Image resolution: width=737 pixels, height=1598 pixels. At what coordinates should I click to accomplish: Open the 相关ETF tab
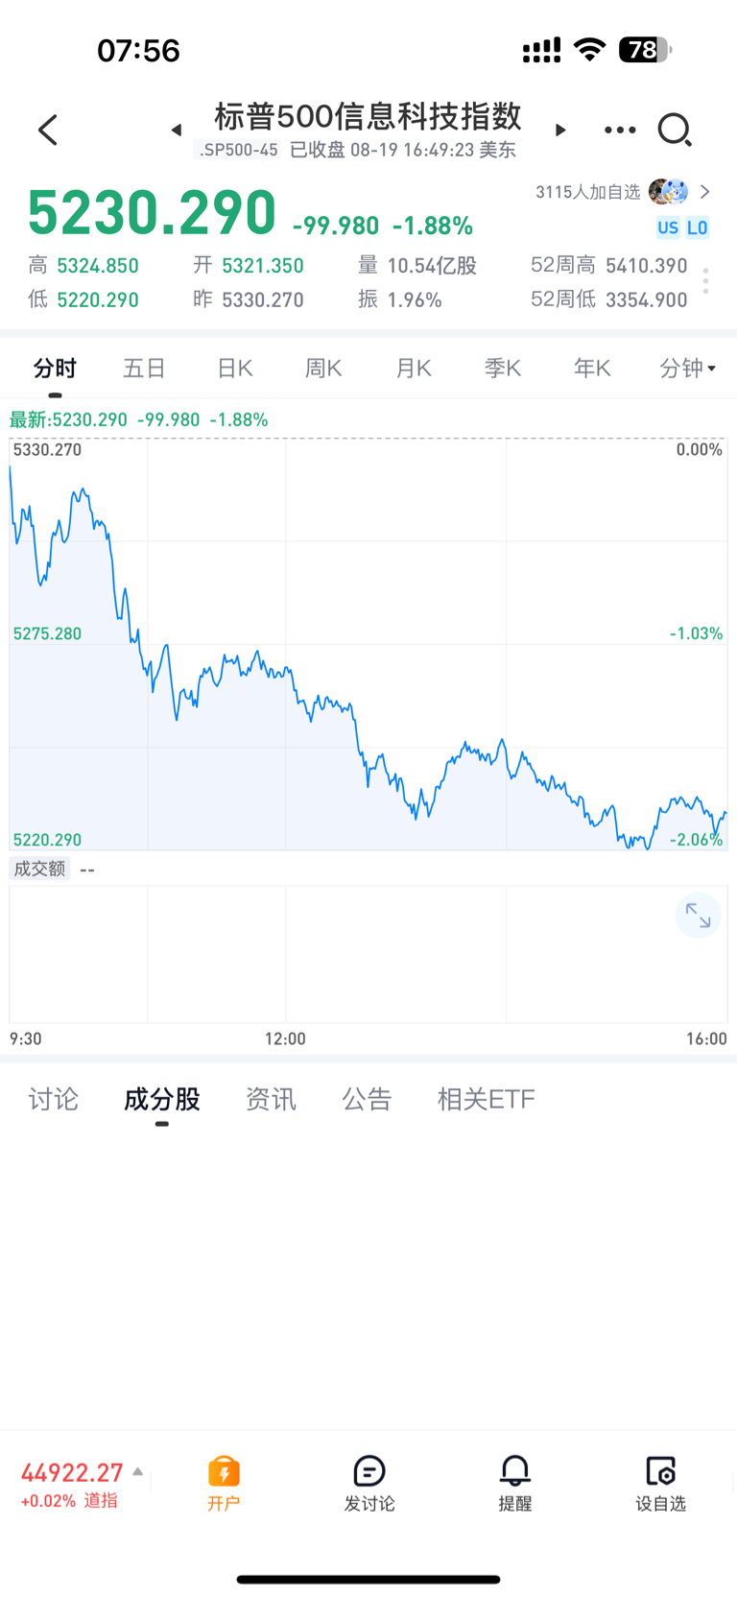[x=487, y=1099]
